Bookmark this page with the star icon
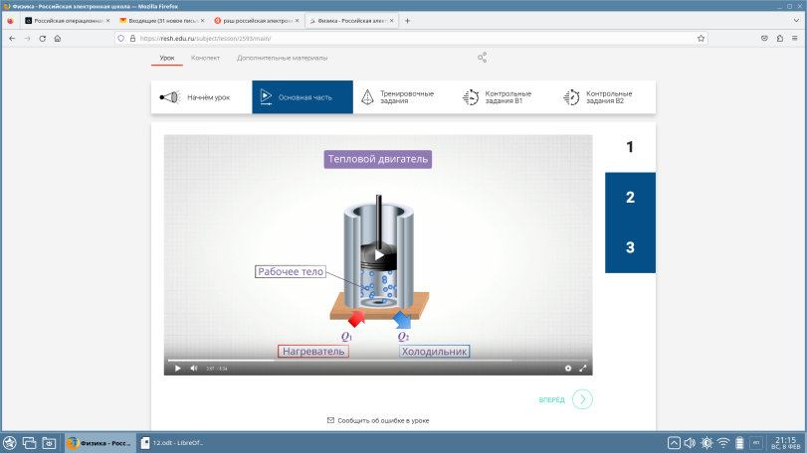 pyautogui.click(x=701, y=38)
